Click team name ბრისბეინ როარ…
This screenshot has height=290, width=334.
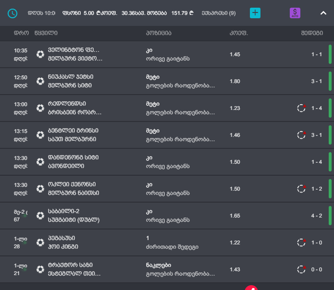(75, 112)
